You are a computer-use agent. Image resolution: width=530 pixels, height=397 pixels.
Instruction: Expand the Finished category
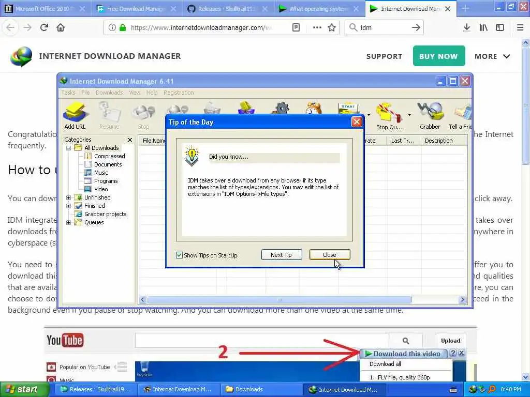69,206
